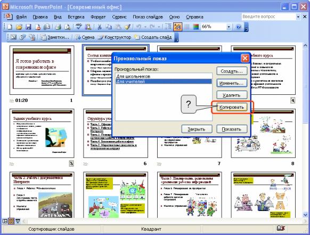Close the Произвольный показ dialog with X

(245, 59)
